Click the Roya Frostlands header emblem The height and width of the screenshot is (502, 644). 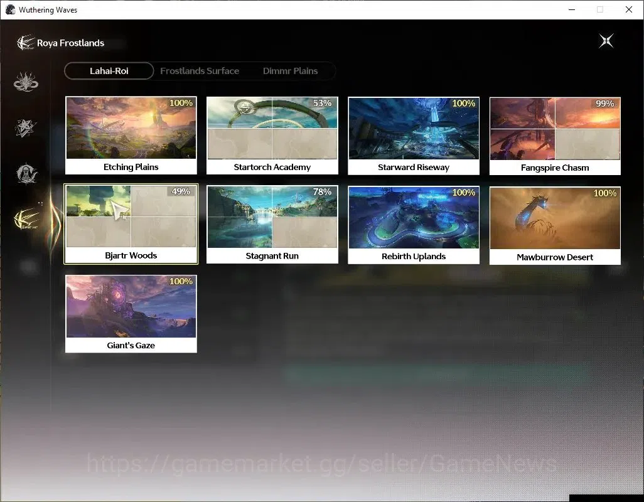click(25, 43)
